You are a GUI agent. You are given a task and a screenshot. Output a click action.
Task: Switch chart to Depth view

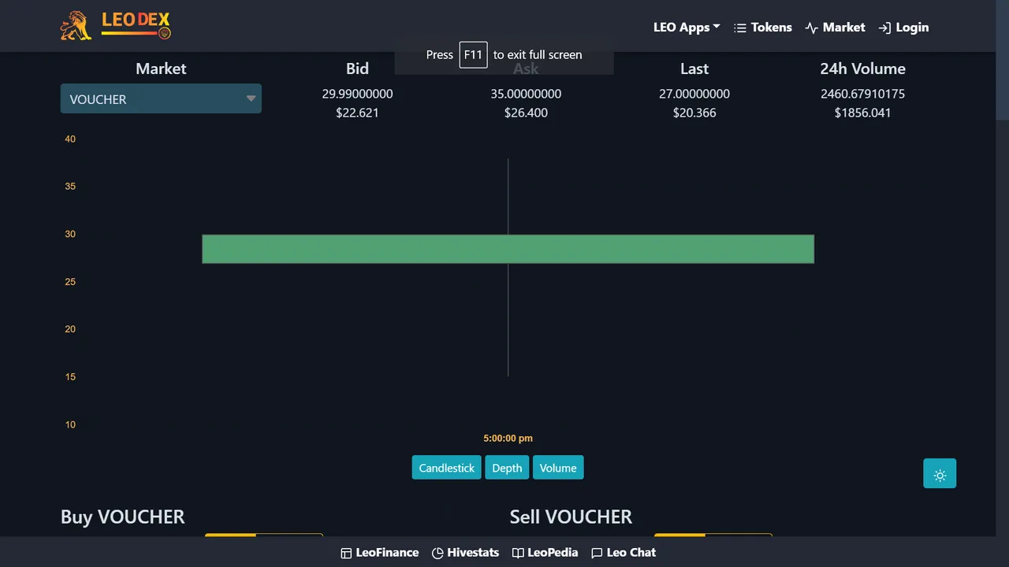point(507,468)
